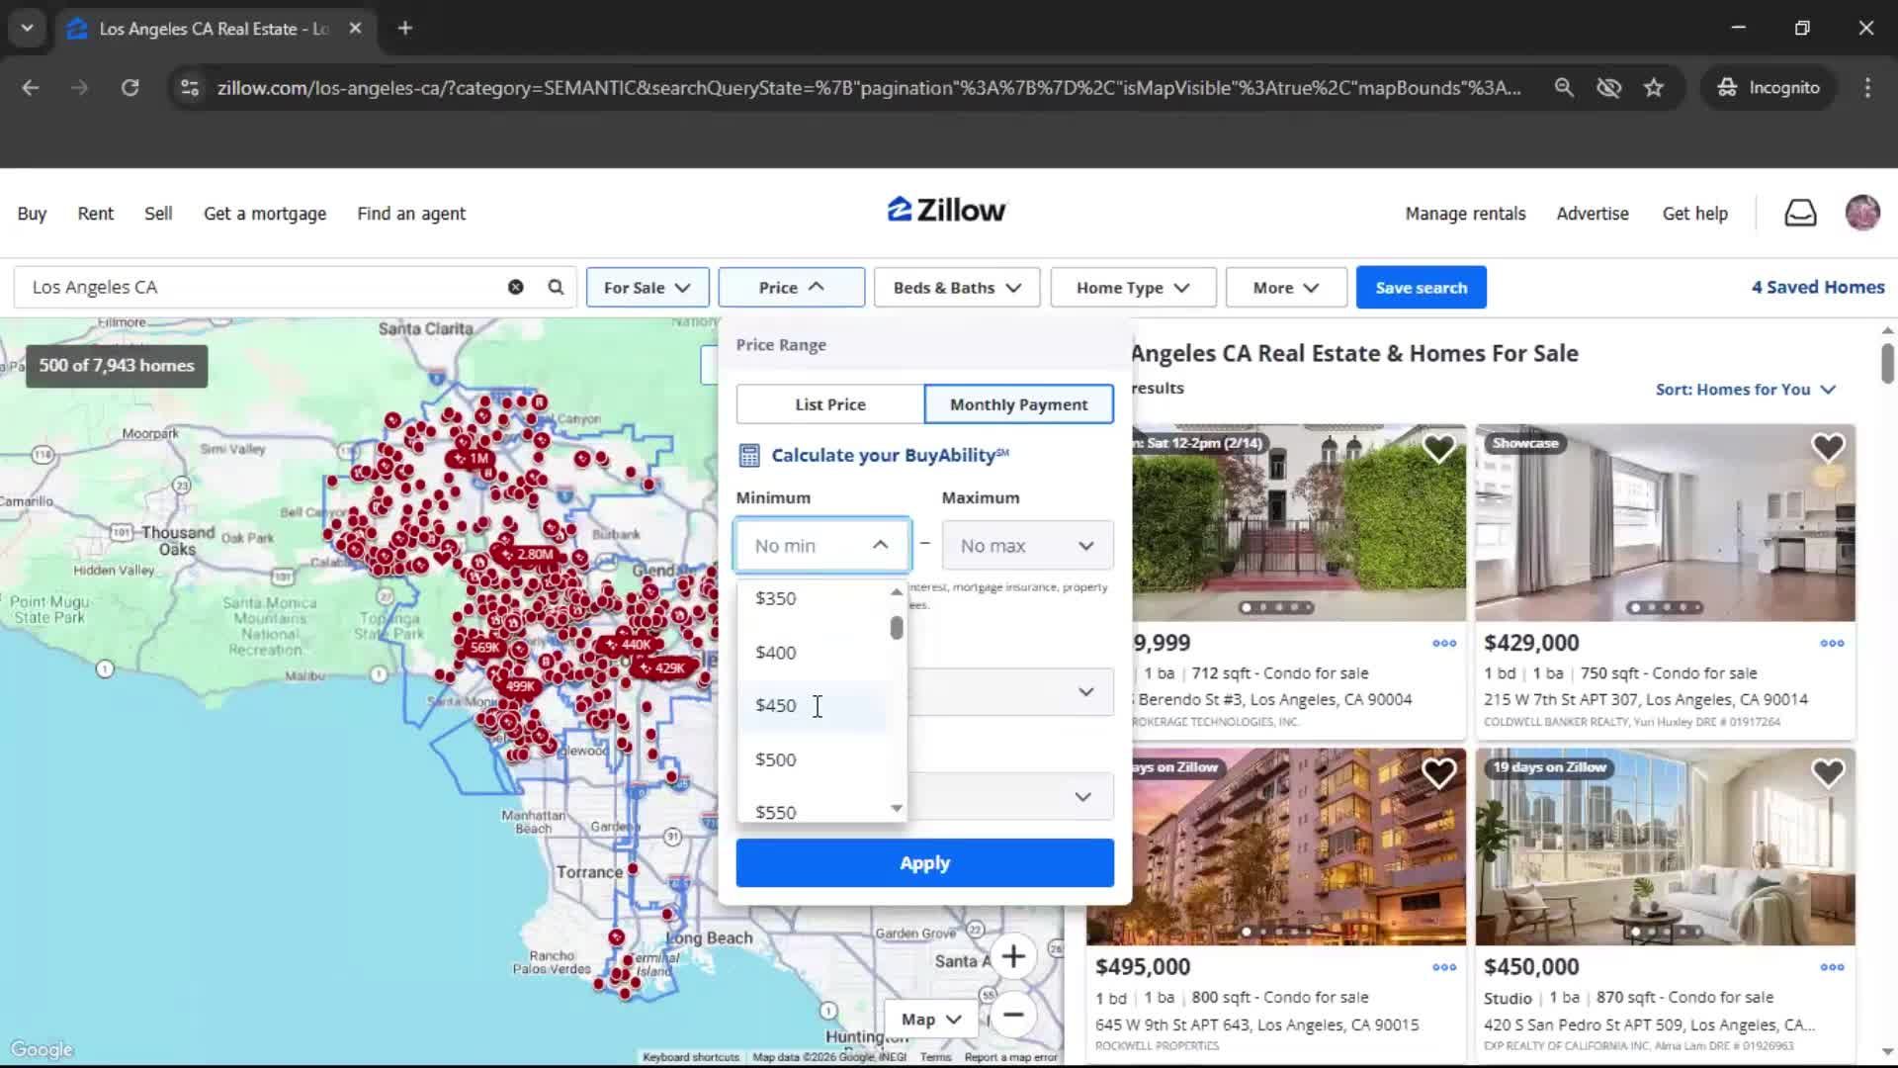Zoom in on the map with plus icon

[1014, 956]
